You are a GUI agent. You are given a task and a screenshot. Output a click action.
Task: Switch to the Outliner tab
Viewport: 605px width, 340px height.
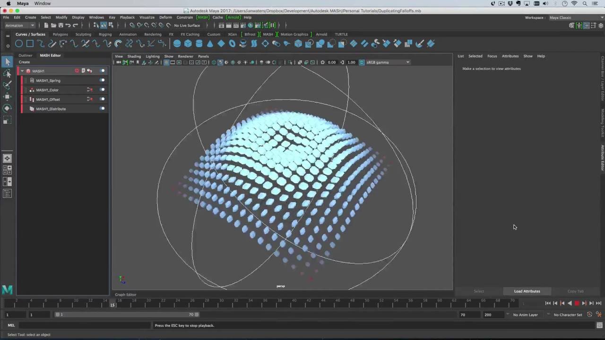pos(26,55)
